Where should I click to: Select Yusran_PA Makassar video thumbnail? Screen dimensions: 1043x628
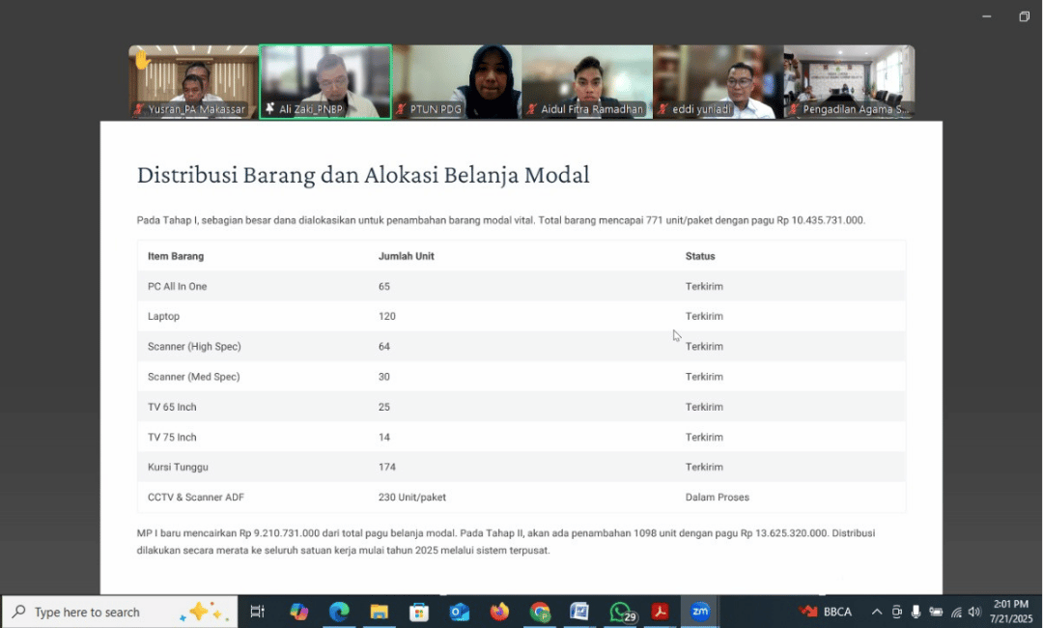193,82
